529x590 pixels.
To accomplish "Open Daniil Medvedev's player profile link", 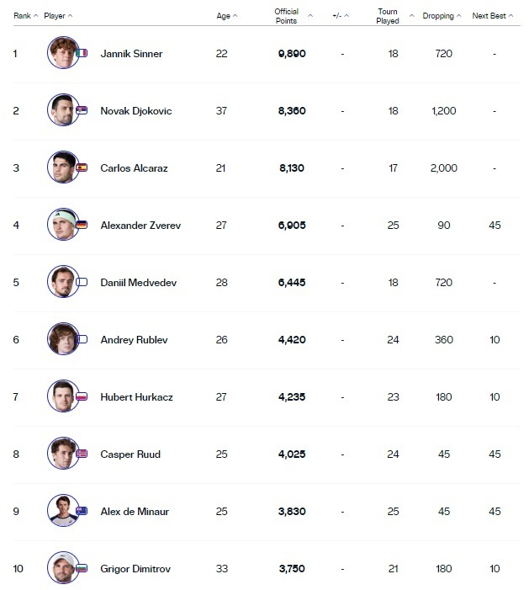I will coord(139,282).
